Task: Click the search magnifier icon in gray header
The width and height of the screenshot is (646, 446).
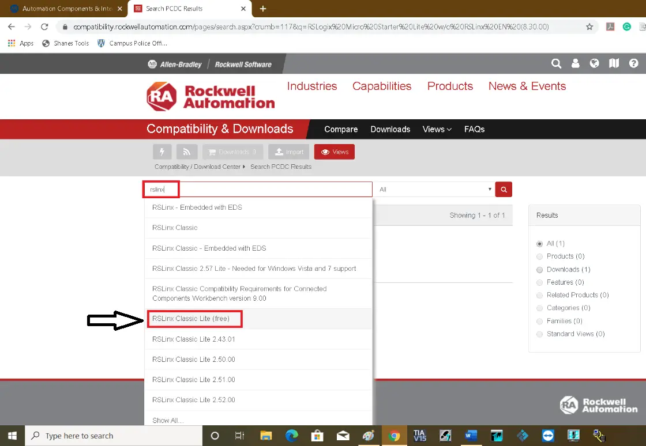Action: coord(556,63)
